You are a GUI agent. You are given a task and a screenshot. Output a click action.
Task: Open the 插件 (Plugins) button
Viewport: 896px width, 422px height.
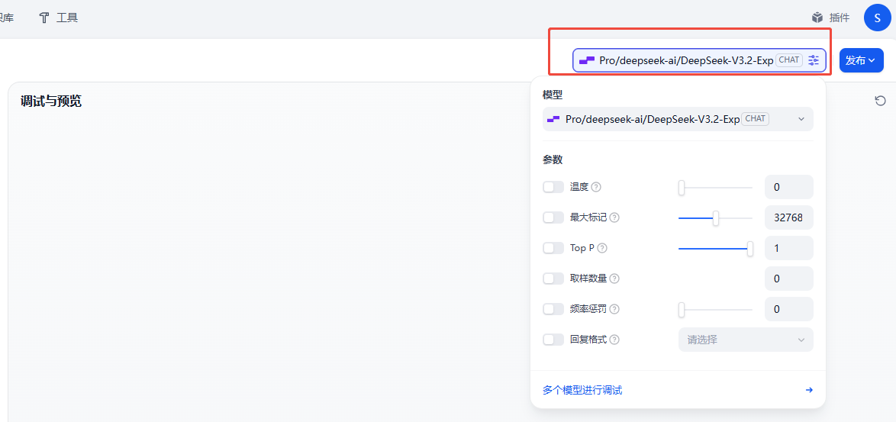pos(831,18)
